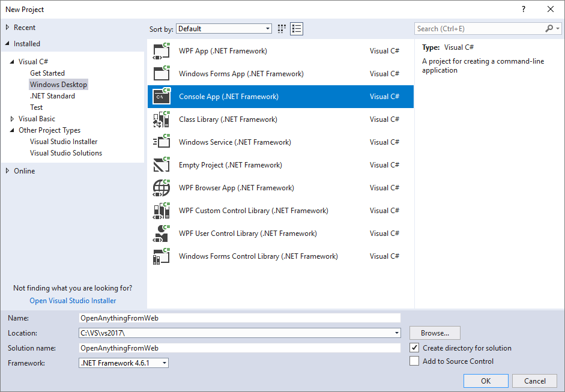
Task: Select Visual Studio Solutions category
Action: tap(66, 153)
